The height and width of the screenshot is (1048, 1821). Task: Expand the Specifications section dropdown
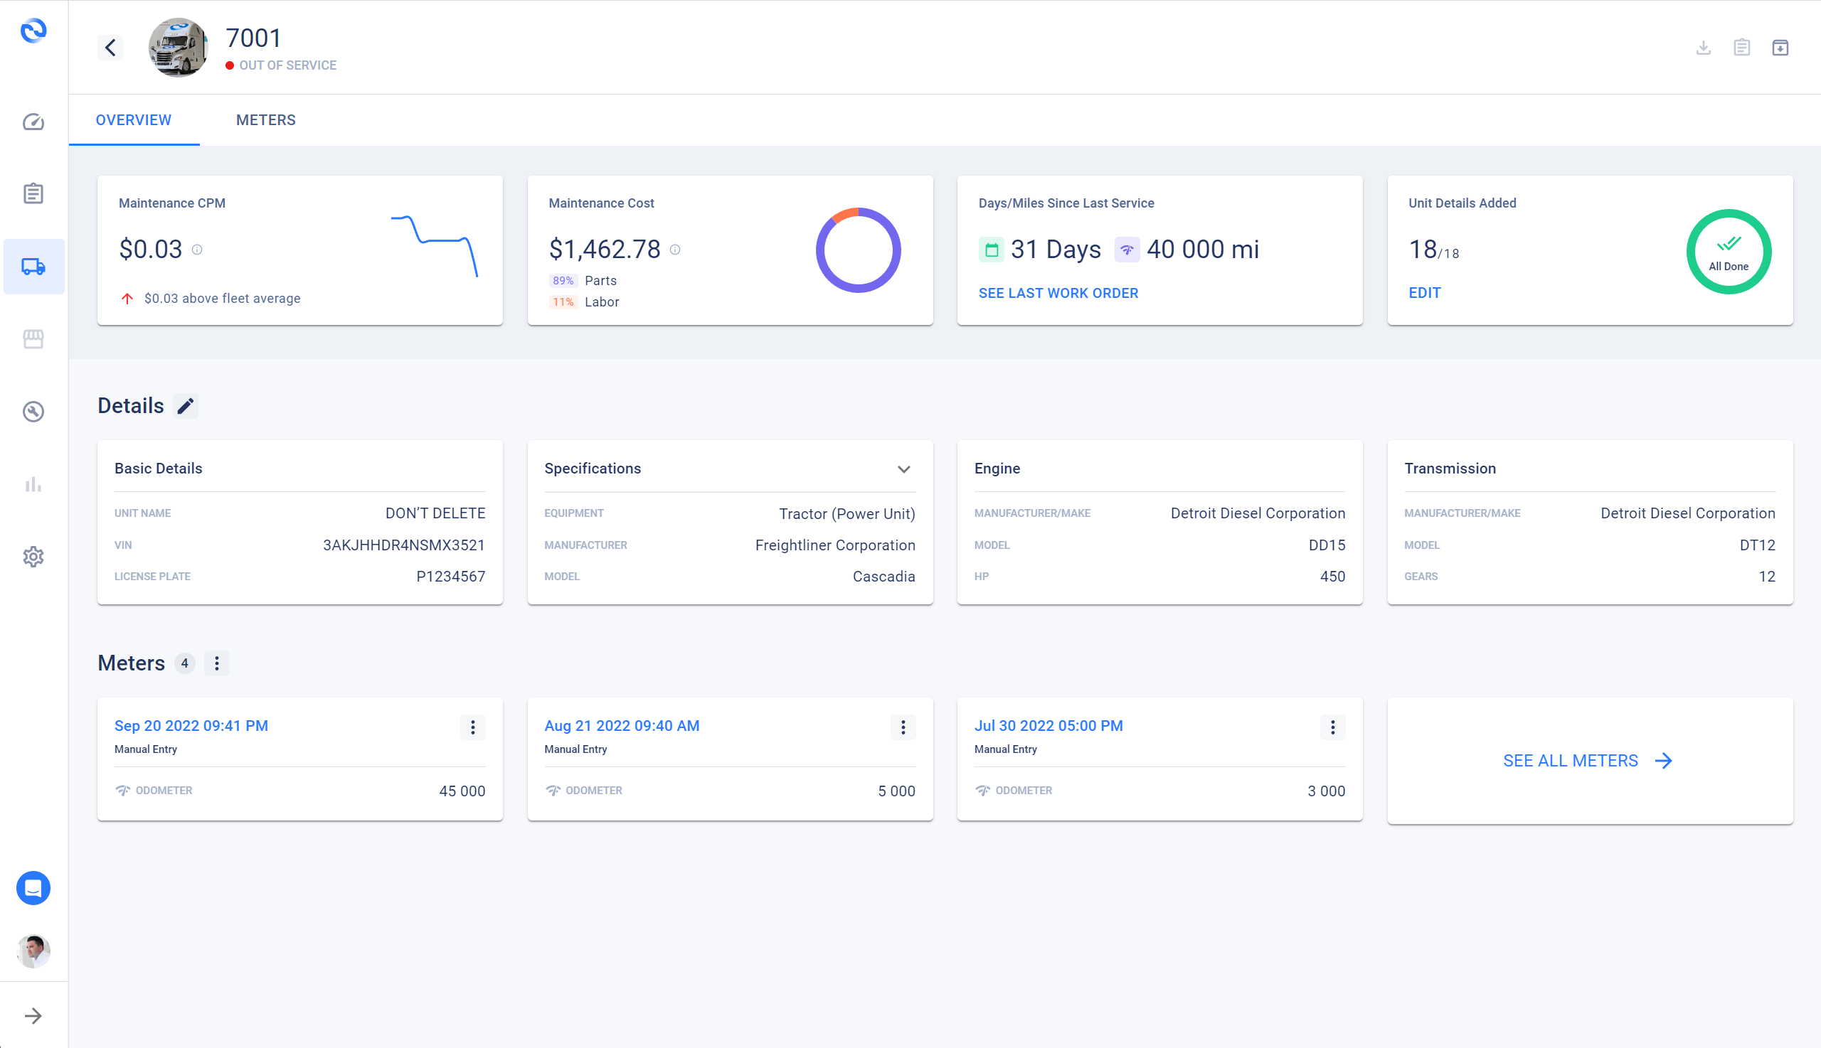click(x=906, y=469)
